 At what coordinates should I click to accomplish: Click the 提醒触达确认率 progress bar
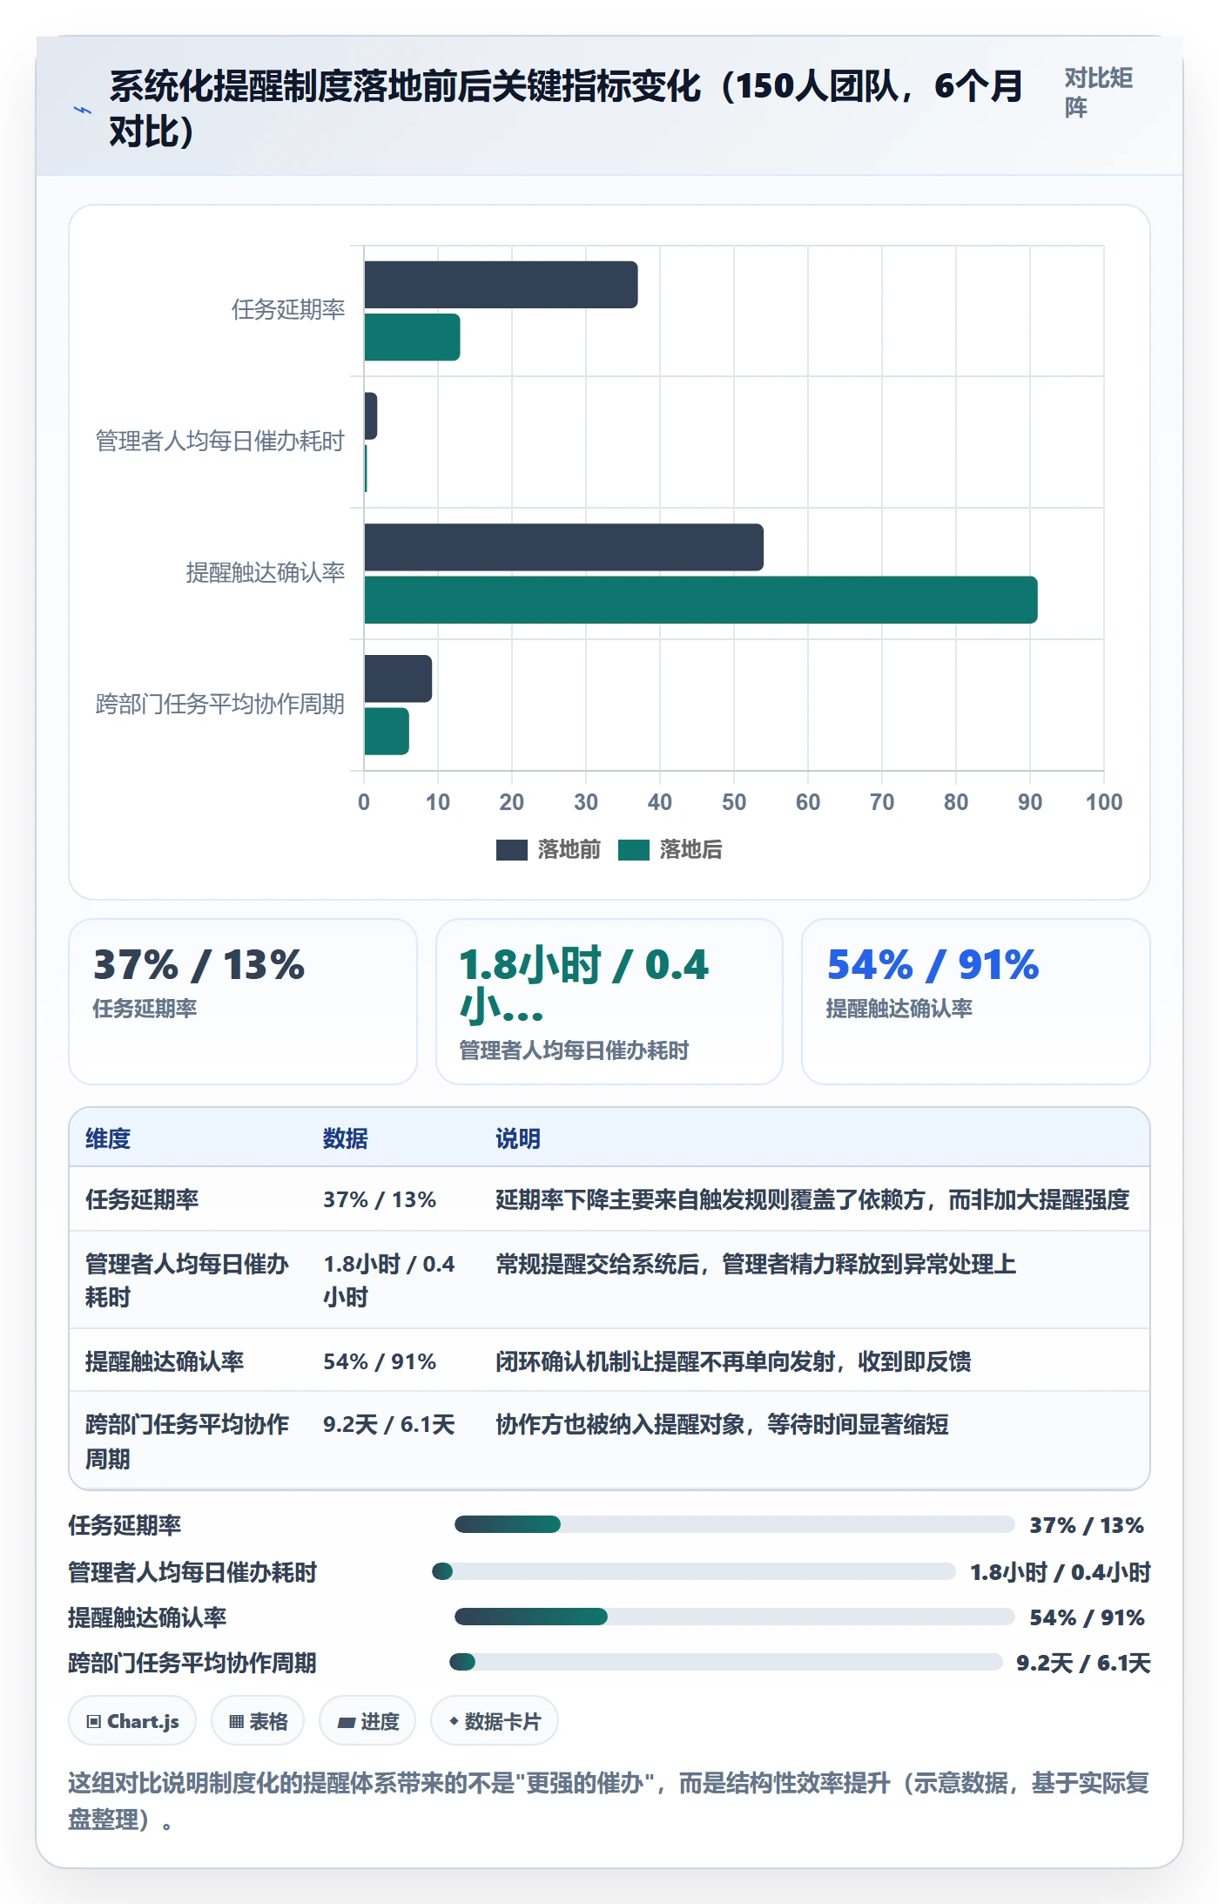734,1617
